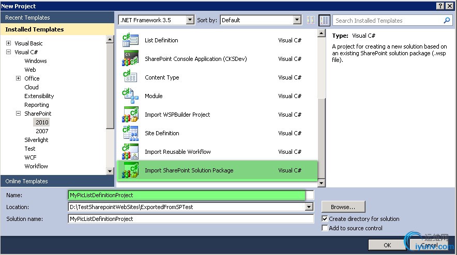Viewport: 457px width, 255px height.
Task: Select Windows under Visual C#
Action: (x=36, y=61)
